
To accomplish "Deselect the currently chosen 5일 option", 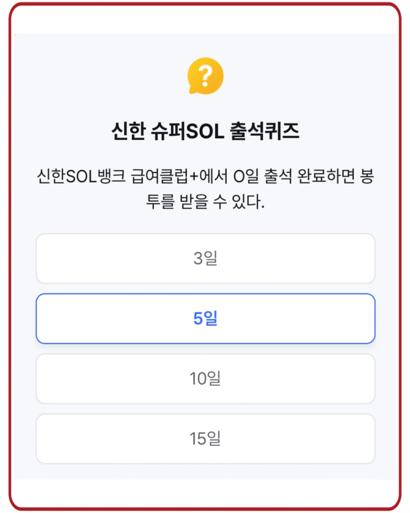I will point(205,319).
